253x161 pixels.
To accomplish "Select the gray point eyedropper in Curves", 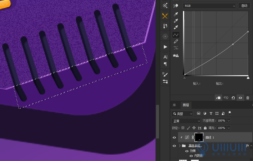I will [x=176, y=21].
